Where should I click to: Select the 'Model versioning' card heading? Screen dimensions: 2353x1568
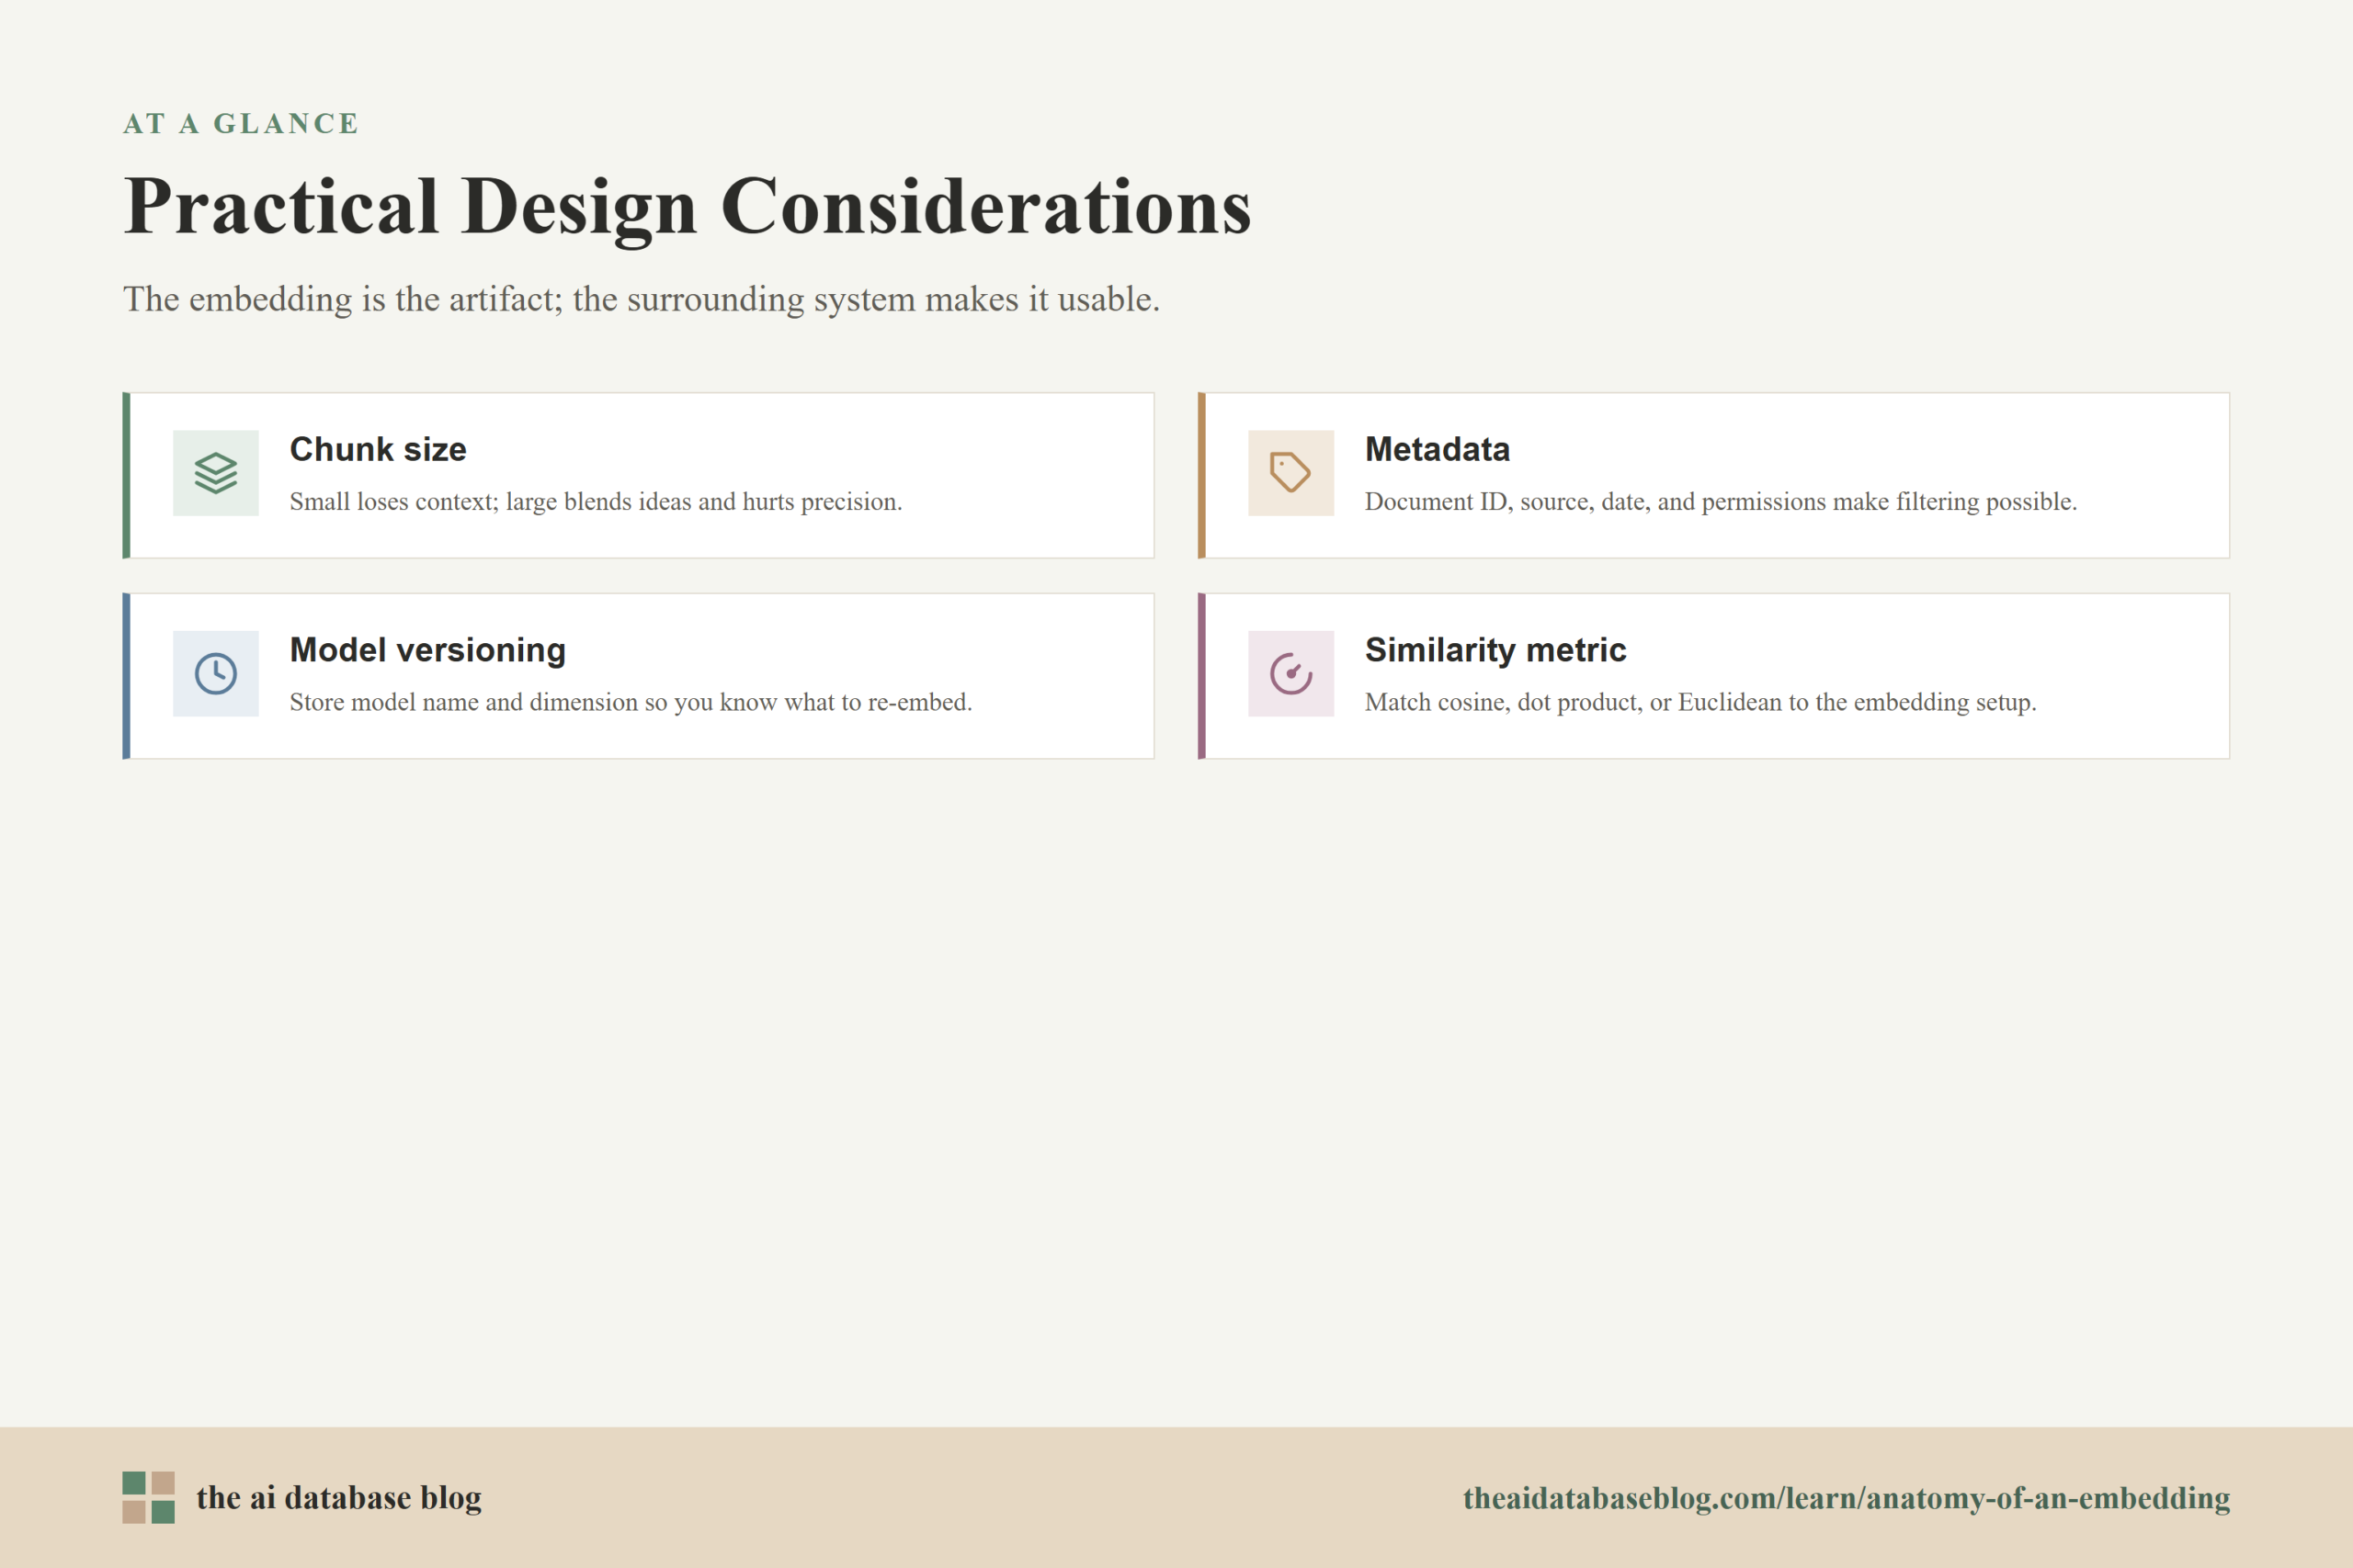click(427, 650)
